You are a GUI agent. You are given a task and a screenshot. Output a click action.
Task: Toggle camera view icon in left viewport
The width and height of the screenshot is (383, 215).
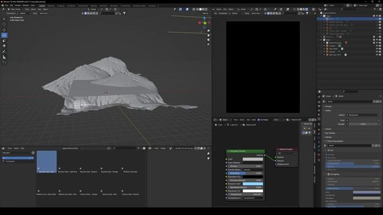[x=208, y=40]
